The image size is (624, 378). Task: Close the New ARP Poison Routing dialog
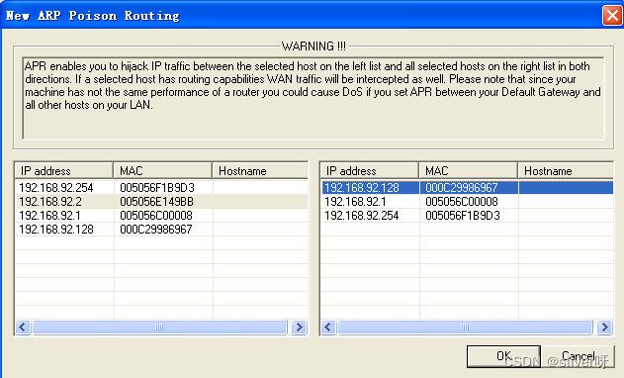click(612, 16)
